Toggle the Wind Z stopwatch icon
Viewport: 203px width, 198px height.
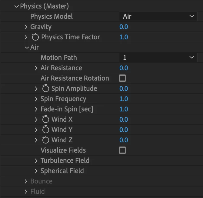click(x=46, y=140)
